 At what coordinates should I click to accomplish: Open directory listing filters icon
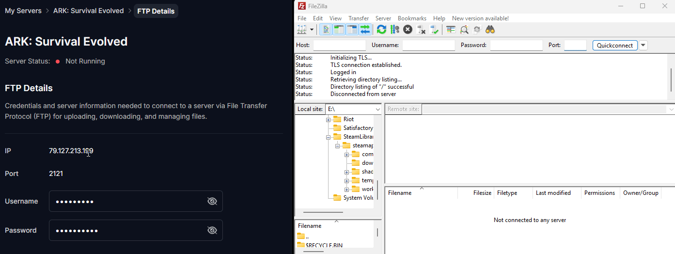pyautogui.click(x=451, y=30)
